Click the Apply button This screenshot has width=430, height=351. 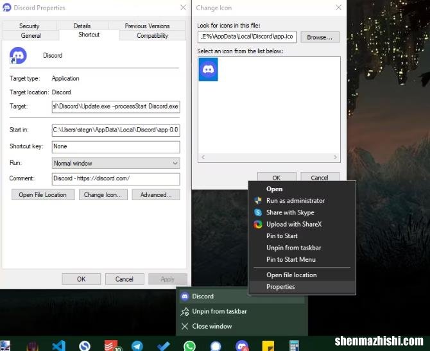coord(168,279)
